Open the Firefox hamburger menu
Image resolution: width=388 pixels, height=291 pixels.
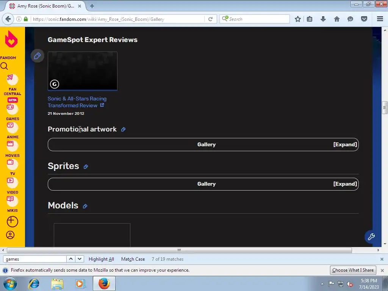(x=380, y=19)
